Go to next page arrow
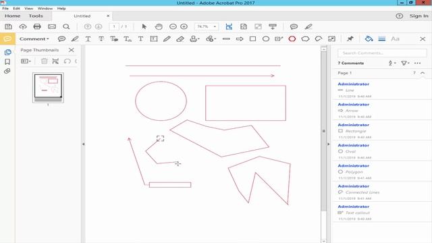 [99, 26]
